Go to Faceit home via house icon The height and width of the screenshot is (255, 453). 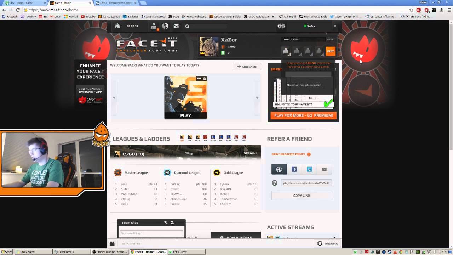[117, 26]
